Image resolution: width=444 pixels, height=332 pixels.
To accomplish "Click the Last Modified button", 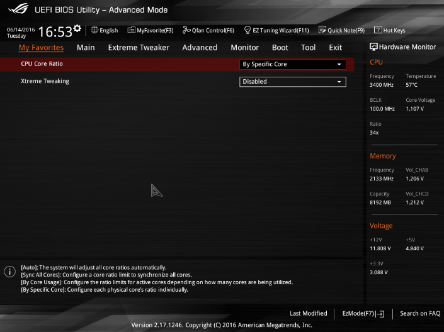I will [308, 313].
